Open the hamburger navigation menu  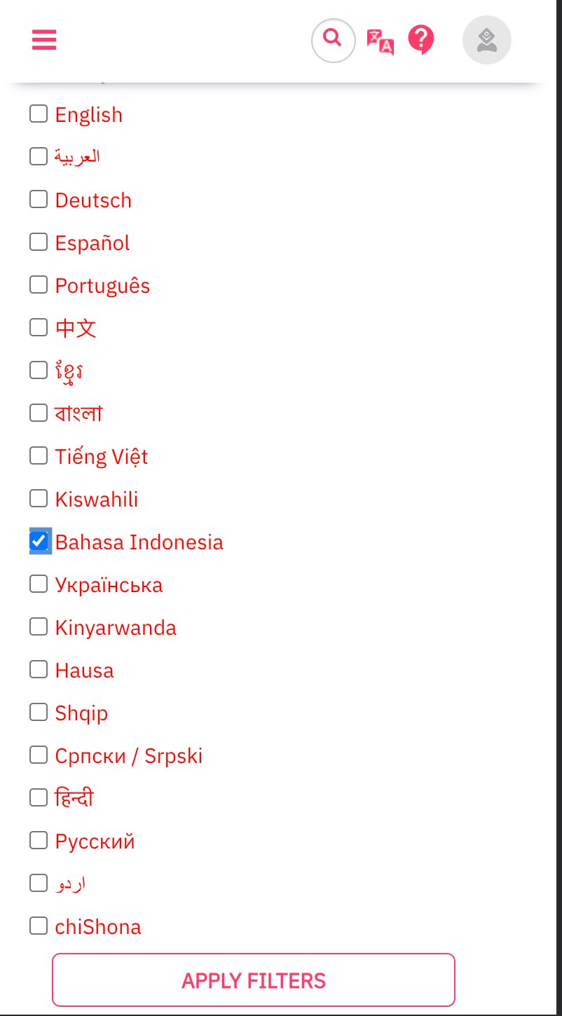[44, 40]
